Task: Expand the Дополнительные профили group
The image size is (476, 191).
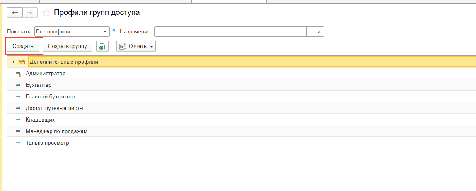Action: tap(14, 62)
